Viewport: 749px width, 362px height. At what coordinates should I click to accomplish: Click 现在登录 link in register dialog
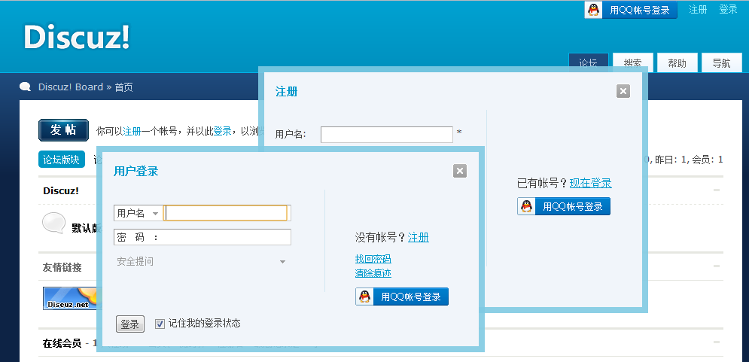pyautogui.click(x=590, y=183)
